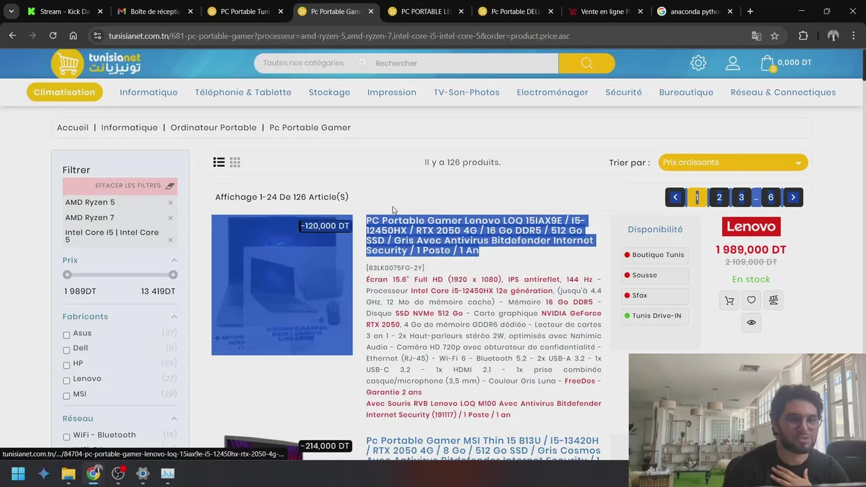This screenshot has width=866, height=487.
Task: Go to previous page arrow in pagination
Action: 675,198
